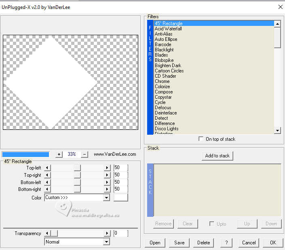This screenshot has height=250, width=285.
Task: Open help with the ? button
Action: pyautogui.click(x=226, y=243)
